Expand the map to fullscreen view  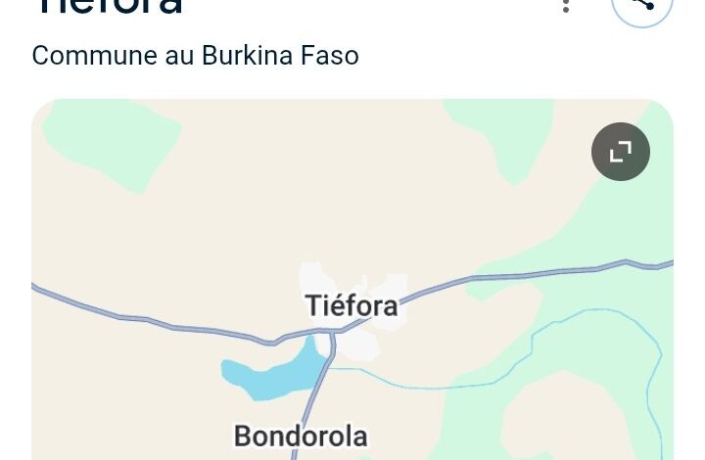pyautogui.click(x=621, y=152)
